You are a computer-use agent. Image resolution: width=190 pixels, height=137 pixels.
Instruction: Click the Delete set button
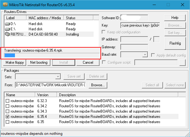click(x=97, y=76)
